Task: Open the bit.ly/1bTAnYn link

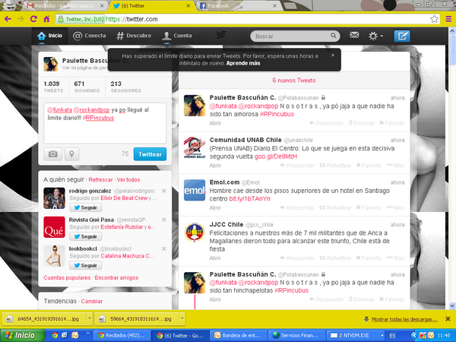Action: point(249,198)
